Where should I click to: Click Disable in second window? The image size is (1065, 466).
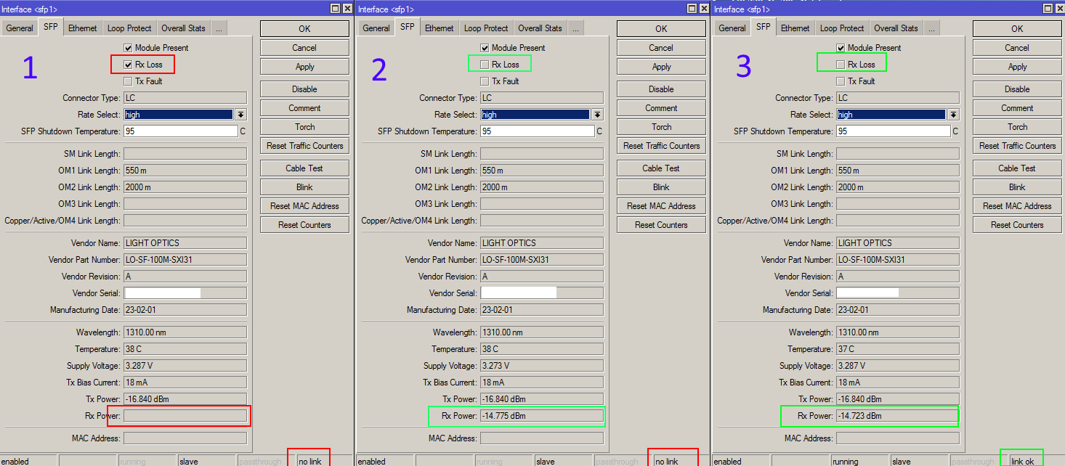[x=661, y=89]
